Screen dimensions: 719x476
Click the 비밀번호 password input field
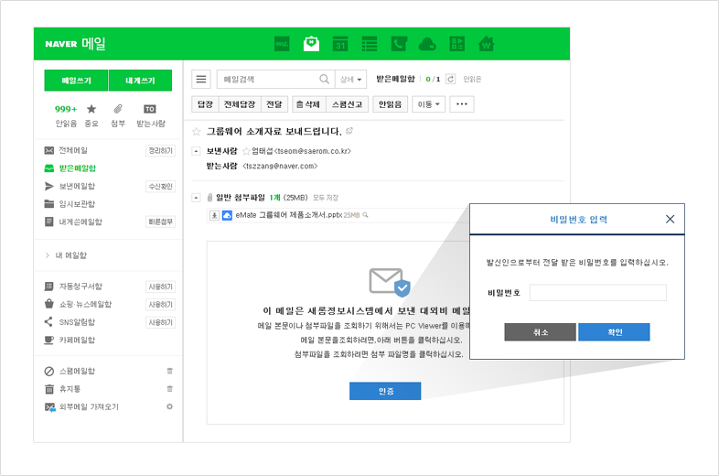(598, 293)
